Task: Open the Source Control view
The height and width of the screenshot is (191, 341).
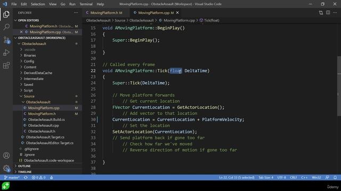Action: click(6, 40)
